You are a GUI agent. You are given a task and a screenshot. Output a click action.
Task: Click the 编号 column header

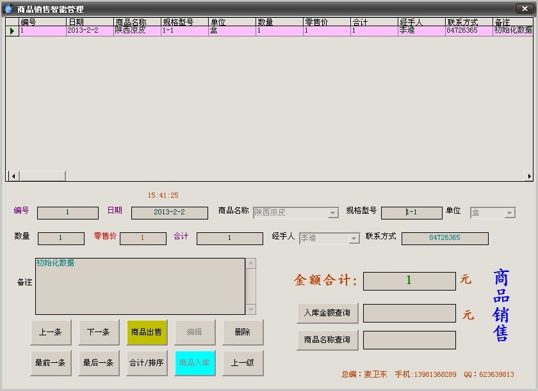click(42, 22)
